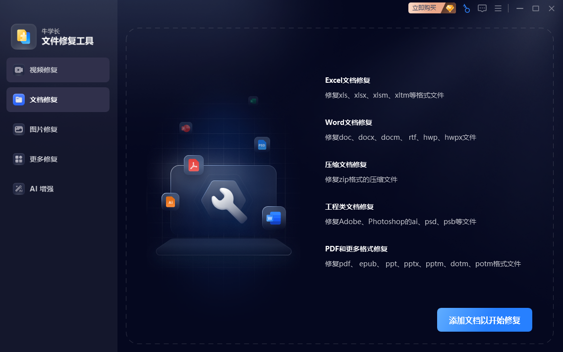Click the 压缩文档修复 heading
The width and height of the screenshot is (563, 352).
(x=346, y=165)
